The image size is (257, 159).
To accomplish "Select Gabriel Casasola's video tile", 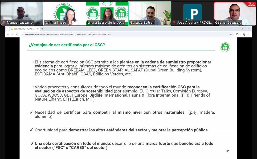I will (x=235, y=13).
